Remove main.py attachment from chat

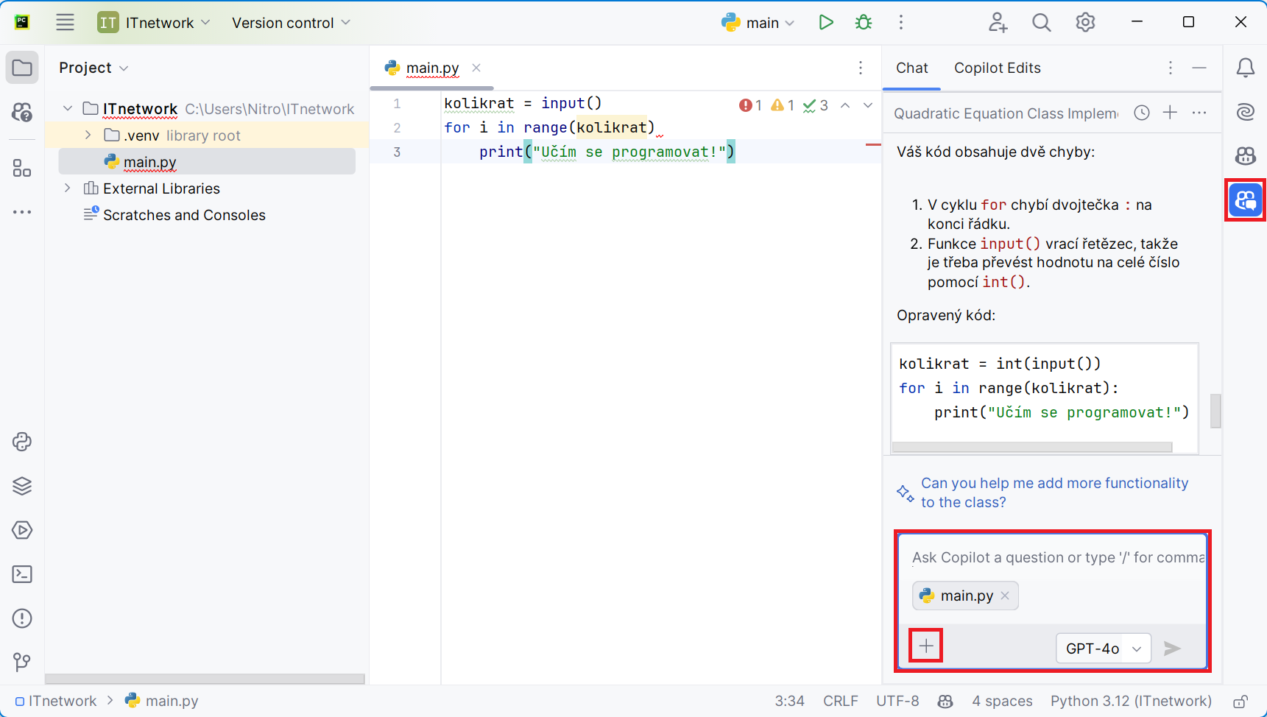point(1005,596)
